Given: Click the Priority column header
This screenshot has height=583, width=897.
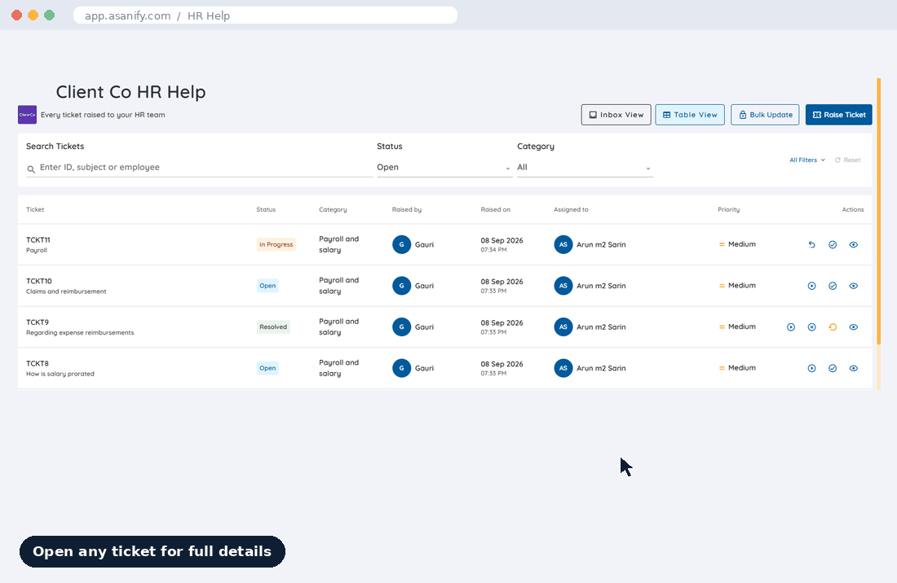Looking at the screenshot, I should point(729,209).
